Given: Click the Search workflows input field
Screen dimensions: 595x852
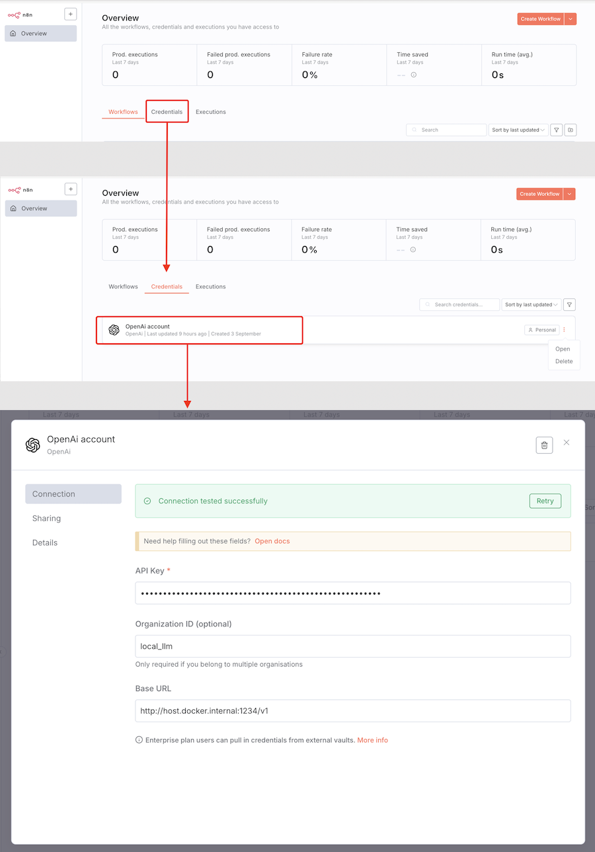Looking at the screenshot, I should pos(446,130).
